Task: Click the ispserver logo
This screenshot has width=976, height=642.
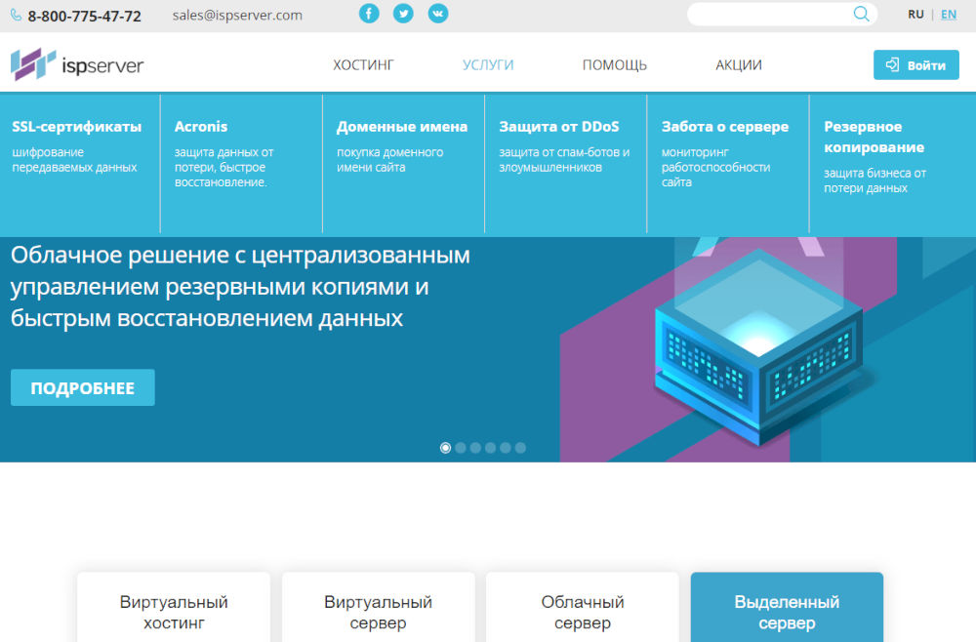Action: click(77, 65)
